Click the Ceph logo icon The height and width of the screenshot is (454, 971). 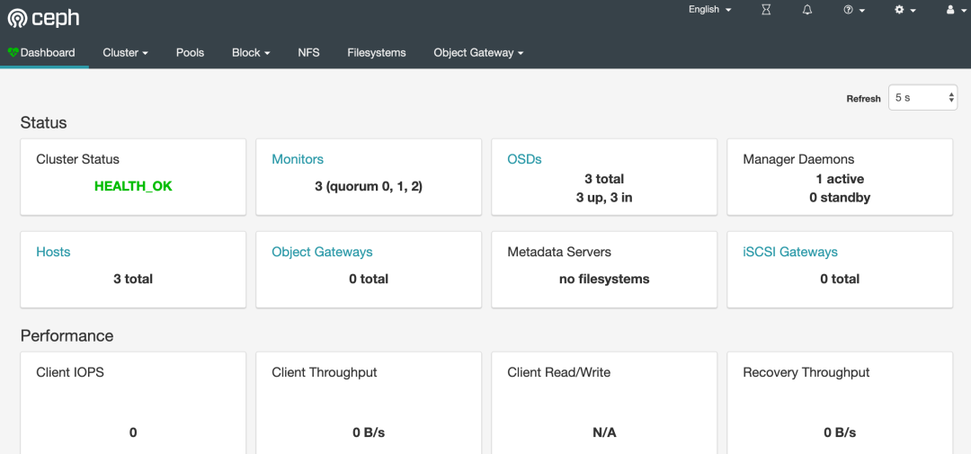(x=18, y=19)
